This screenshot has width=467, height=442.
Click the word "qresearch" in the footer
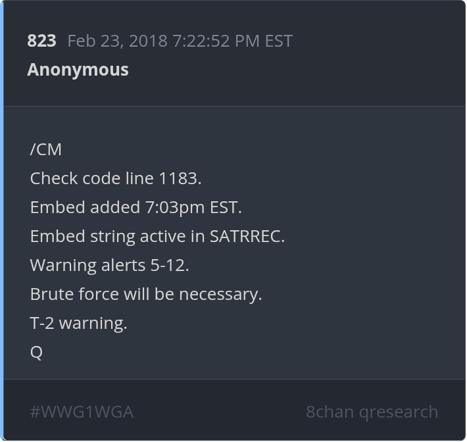click(398, 412)
